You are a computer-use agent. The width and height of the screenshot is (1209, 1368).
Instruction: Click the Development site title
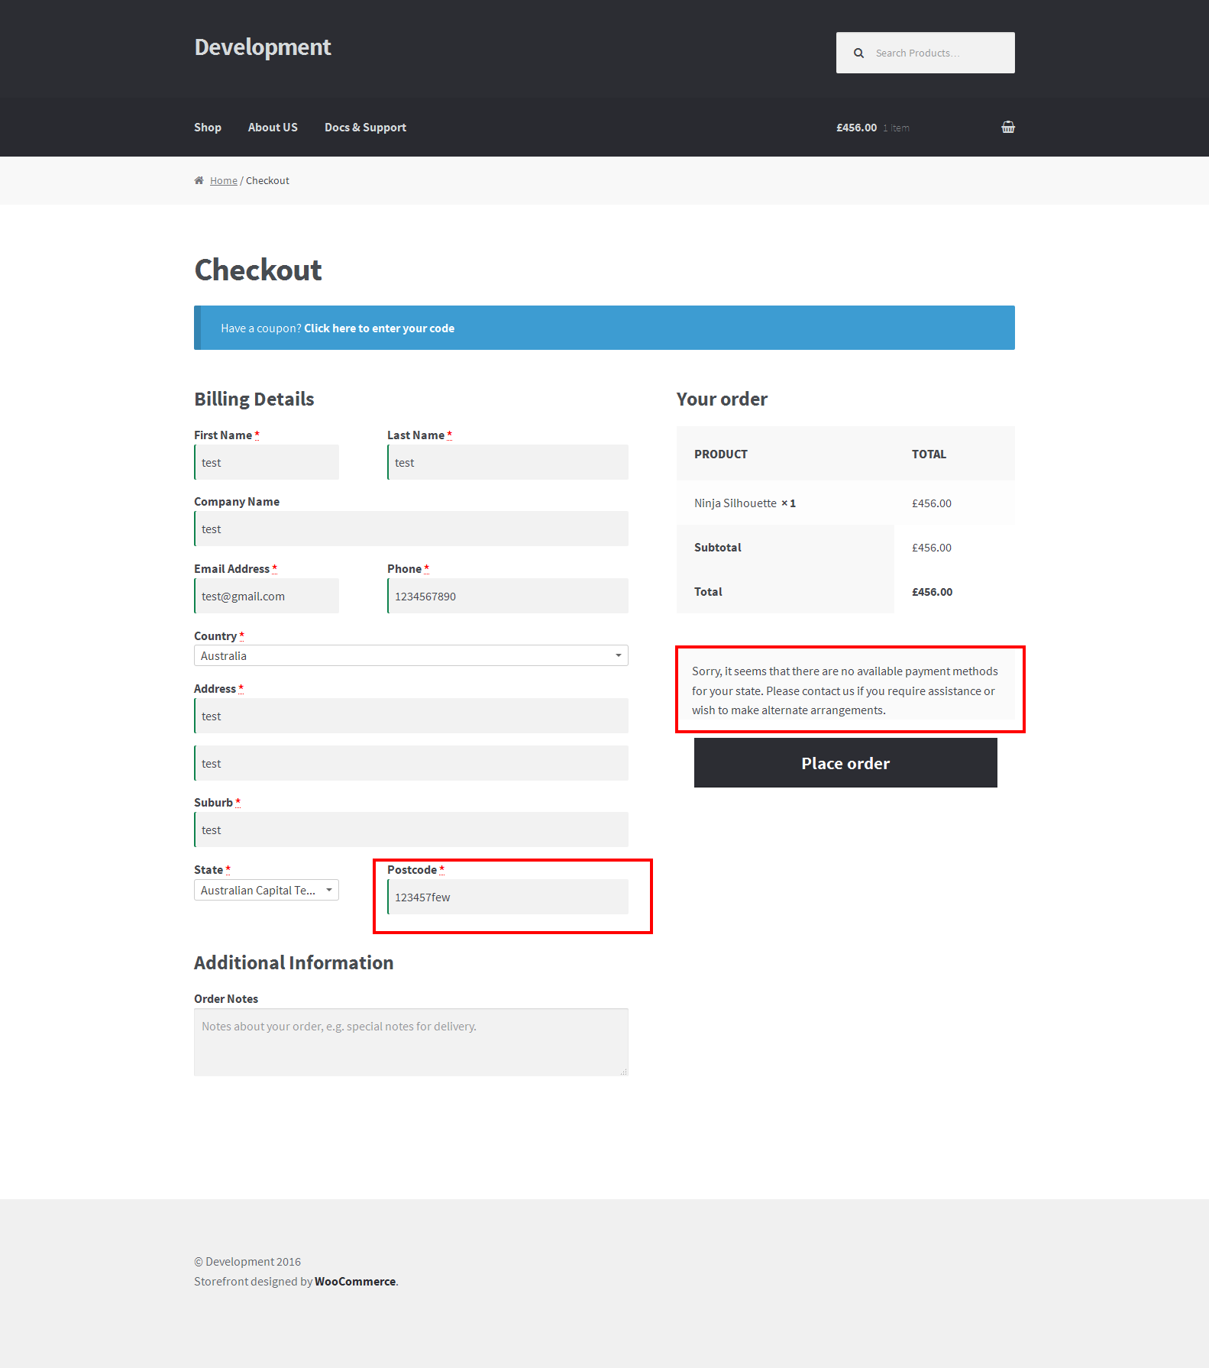point(262,47)
